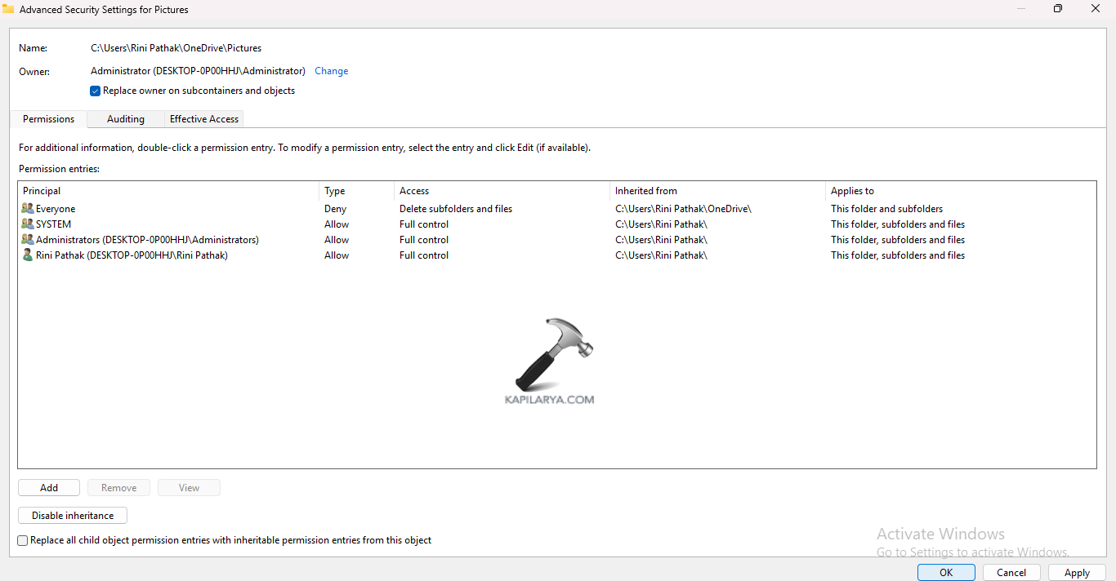Cancel the security settings dialog
Screen dimensions: 1116x581
[x=1011, y=573]
